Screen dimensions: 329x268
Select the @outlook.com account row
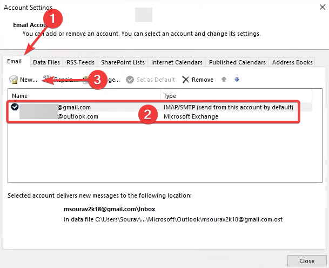[x=160, y=116]
